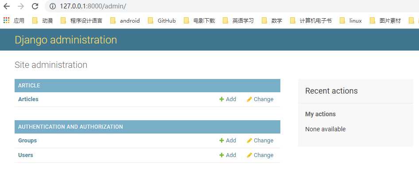Open the GitHub bookmark folder
This screenshot has width=419, height=173.
162,20
